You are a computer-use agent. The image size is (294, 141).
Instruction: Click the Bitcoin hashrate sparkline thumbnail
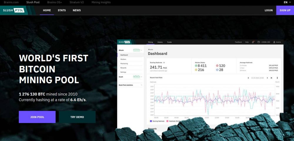(136, 50)
